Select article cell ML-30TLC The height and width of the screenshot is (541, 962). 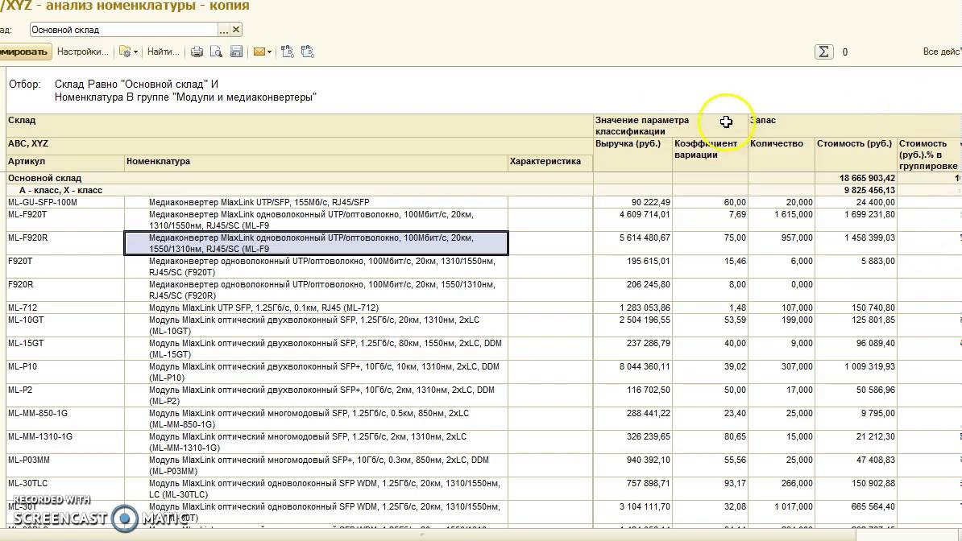coord(65,488)
